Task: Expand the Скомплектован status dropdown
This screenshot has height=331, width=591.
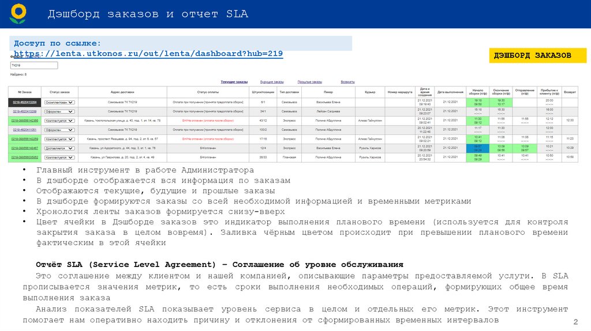Action: pos(59,102)
